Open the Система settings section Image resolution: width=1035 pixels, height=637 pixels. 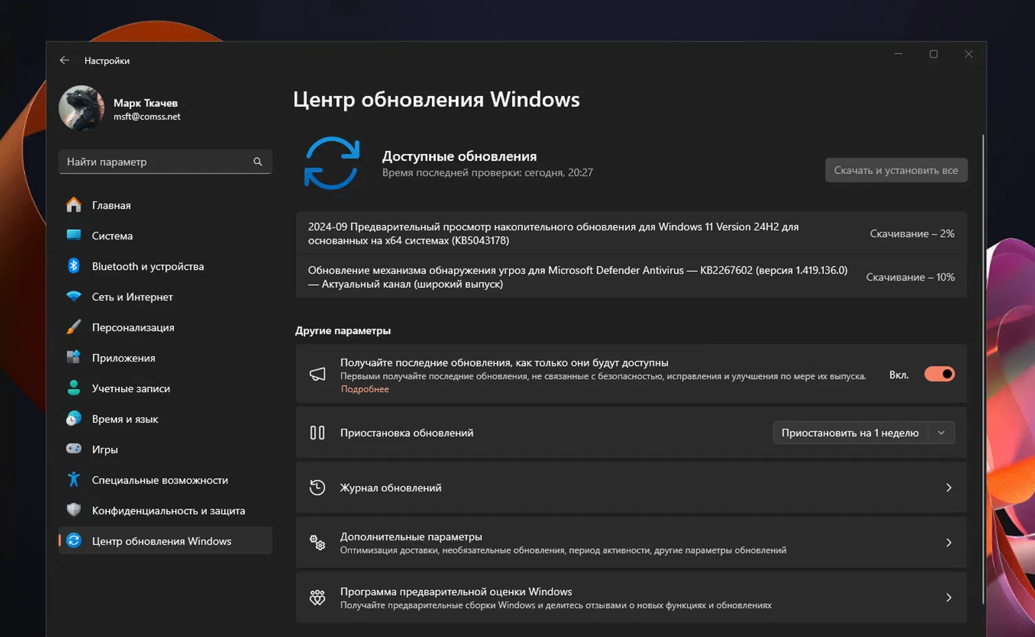[112, 236]
